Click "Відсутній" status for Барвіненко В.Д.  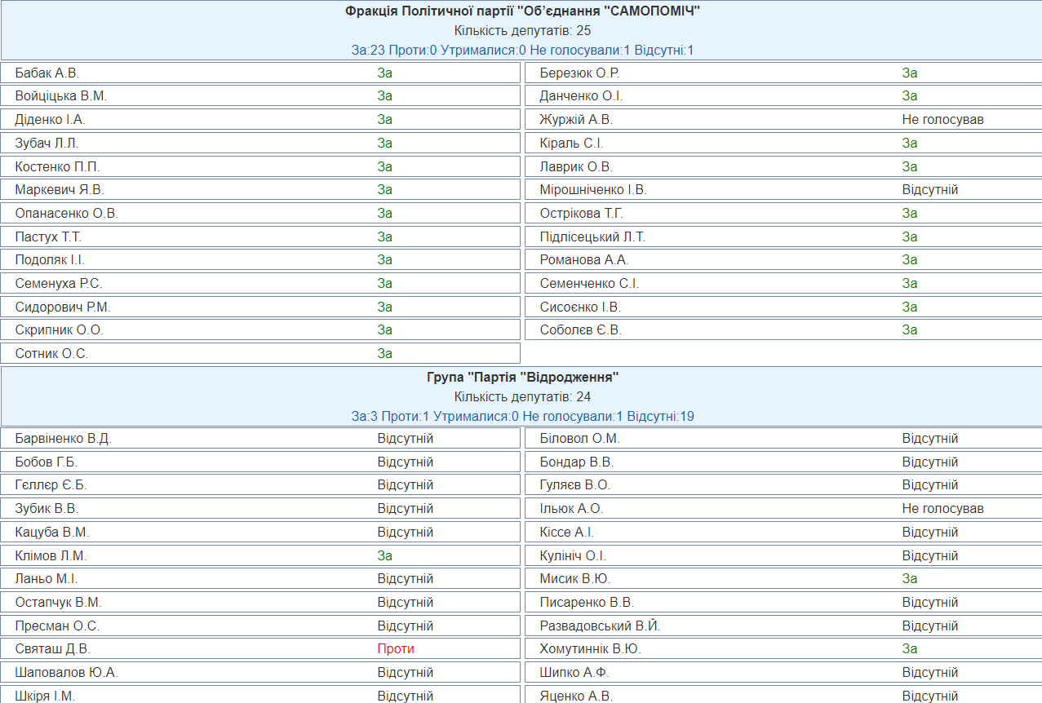405,439
